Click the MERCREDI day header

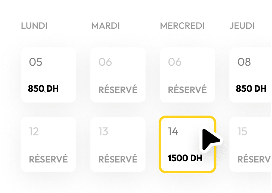pyautogui.click(x=182, y=26)
